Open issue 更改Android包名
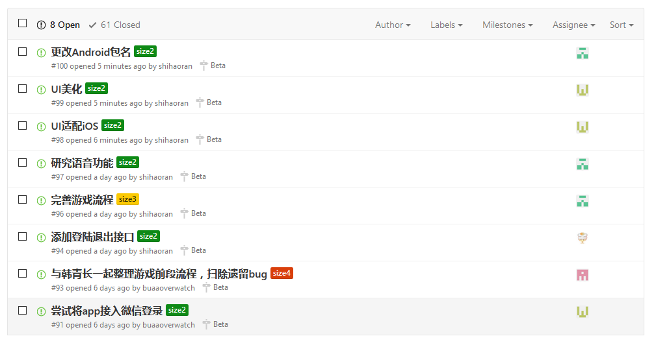The width and height of the screenshot is (656, 347). [91, 52]
